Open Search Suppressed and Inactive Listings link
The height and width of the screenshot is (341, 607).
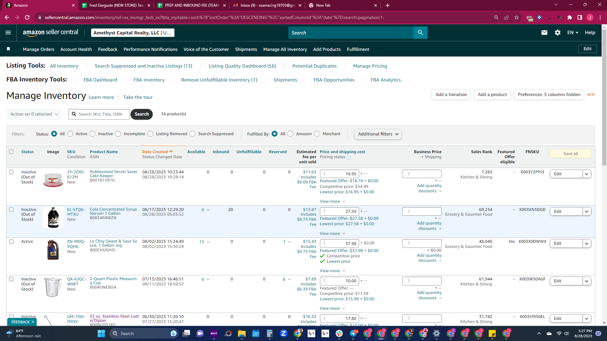click(x=144, y=66)
